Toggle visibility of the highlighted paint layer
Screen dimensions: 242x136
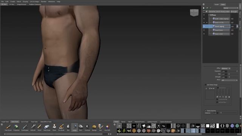tap(204, 26)
